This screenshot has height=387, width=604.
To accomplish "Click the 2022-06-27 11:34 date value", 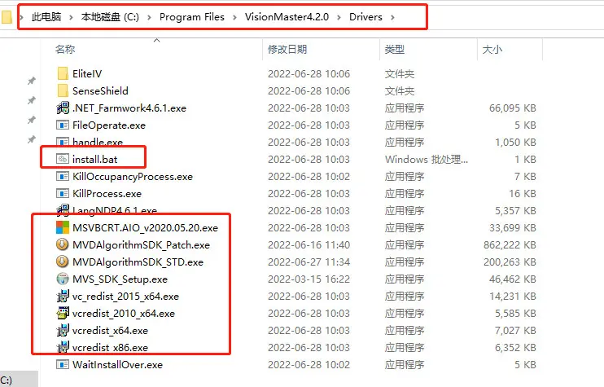I will tap(309, 262).
